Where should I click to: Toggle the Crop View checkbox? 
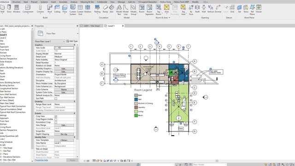click(x=56, y=116)
